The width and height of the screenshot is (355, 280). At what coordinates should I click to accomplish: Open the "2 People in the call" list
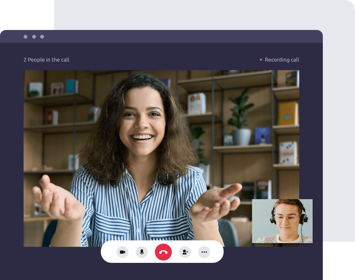(x=46, y=60)
